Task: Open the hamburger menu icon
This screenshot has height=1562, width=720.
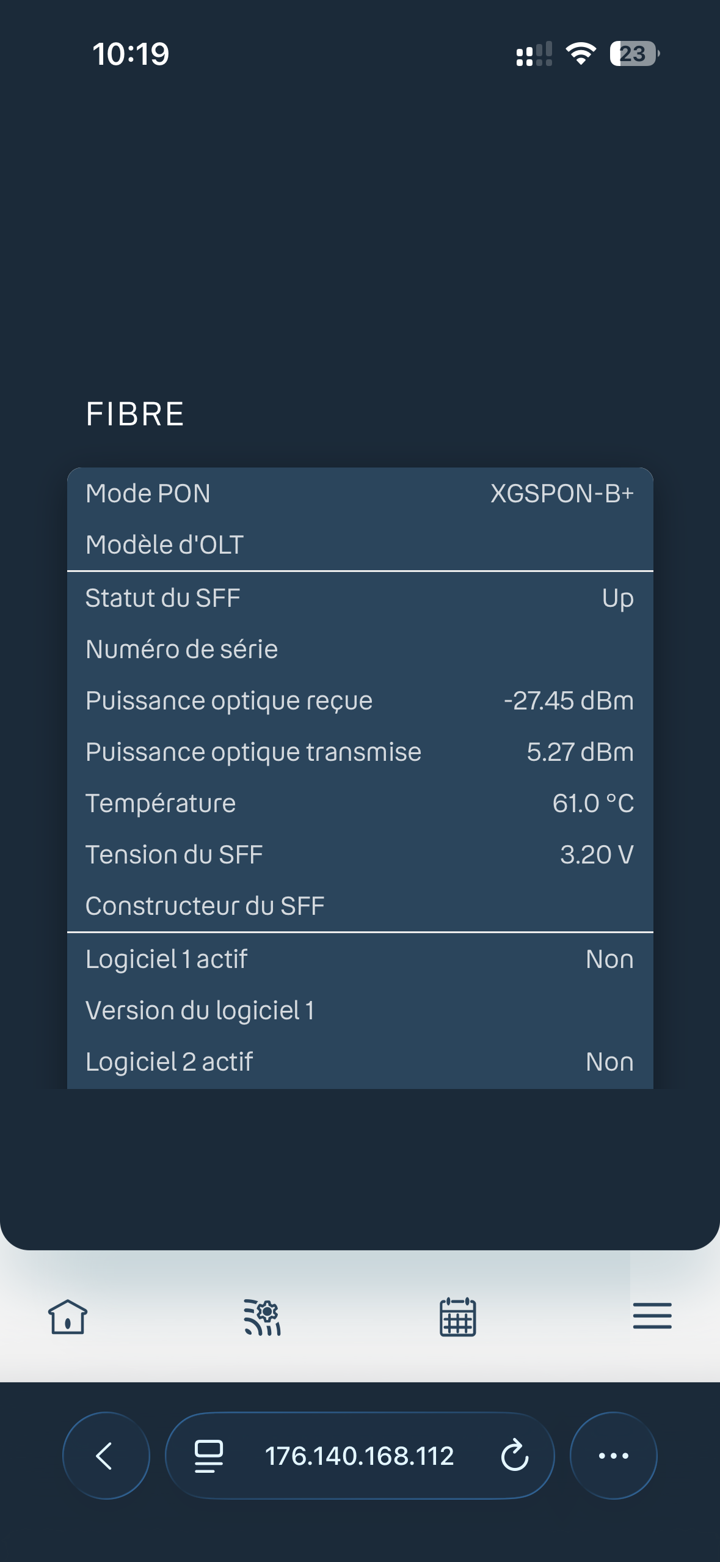Action: [652, 1316]
